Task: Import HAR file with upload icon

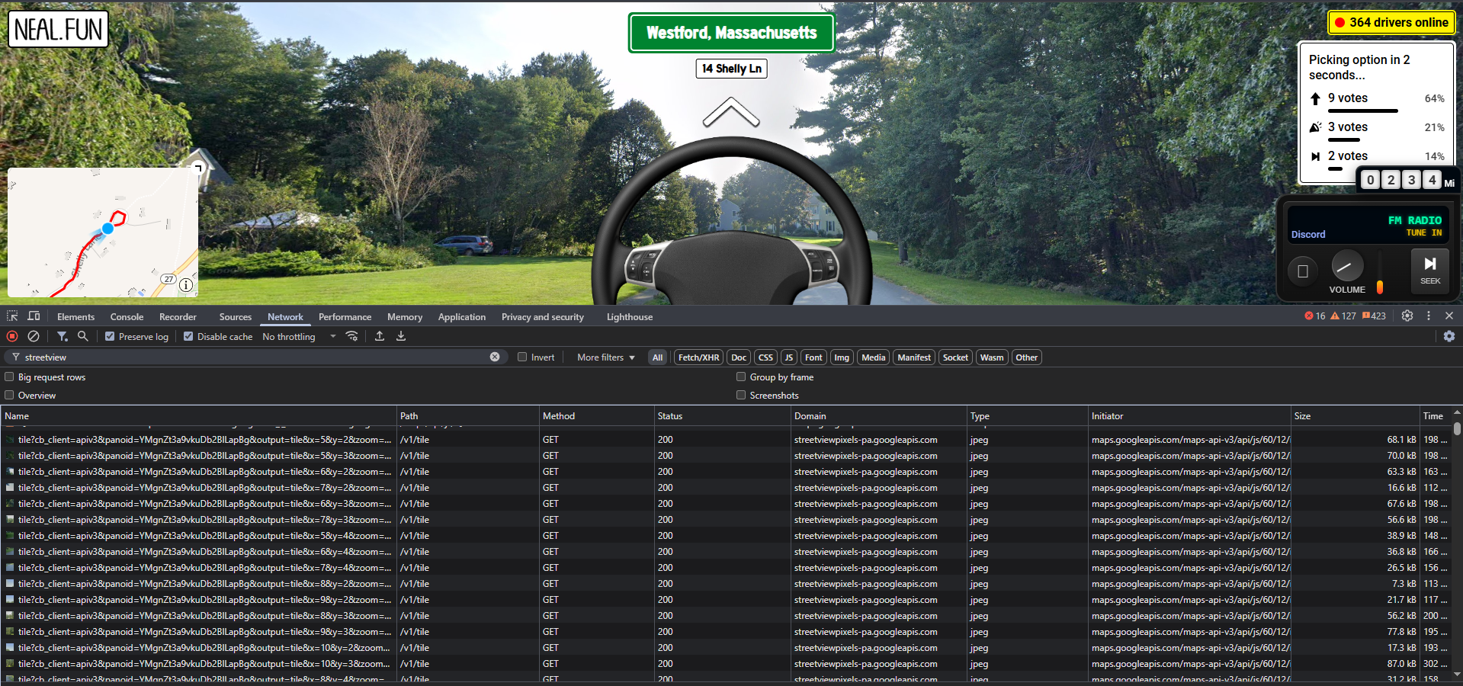Action: [380, 336]
